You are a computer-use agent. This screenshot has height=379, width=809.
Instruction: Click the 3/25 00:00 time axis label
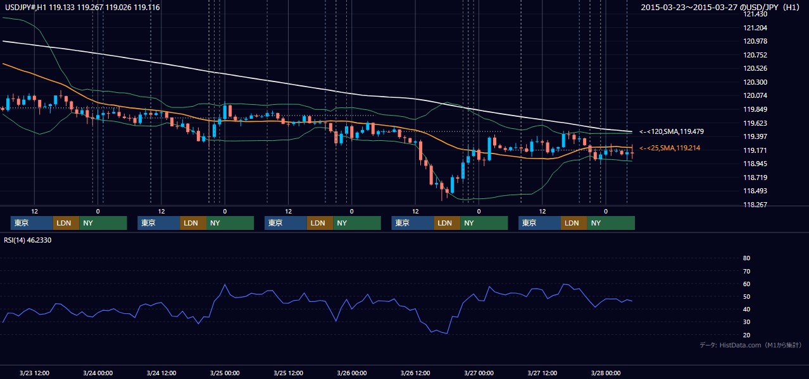pyautogui.click(x=225, y=373)
